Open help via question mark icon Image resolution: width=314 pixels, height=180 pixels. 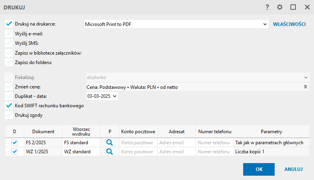tap(267, 7)
